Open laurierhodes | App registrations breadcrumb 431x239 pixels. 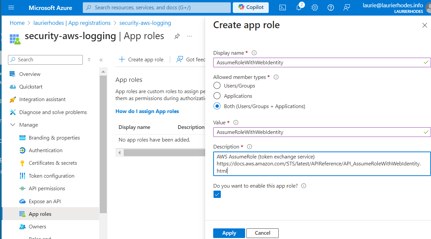coord(72,23)
